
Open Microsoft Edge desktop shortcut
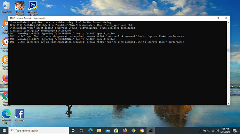tap(6, 117)
